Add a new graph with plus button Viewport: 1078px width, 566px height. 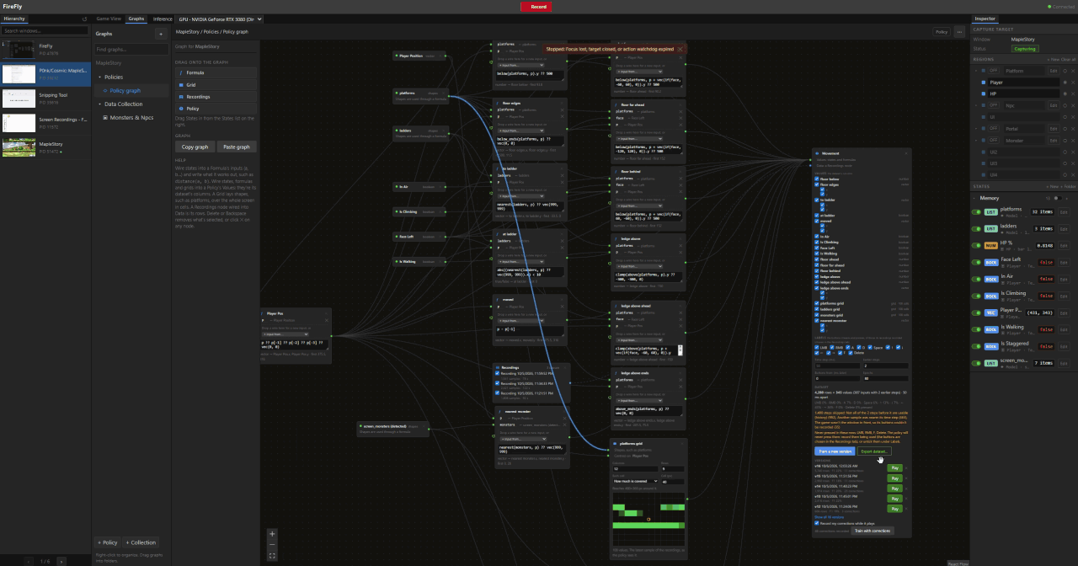(x=160, y=34)
